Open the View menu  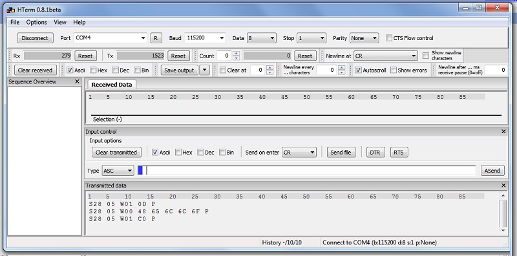pos(60,22)
